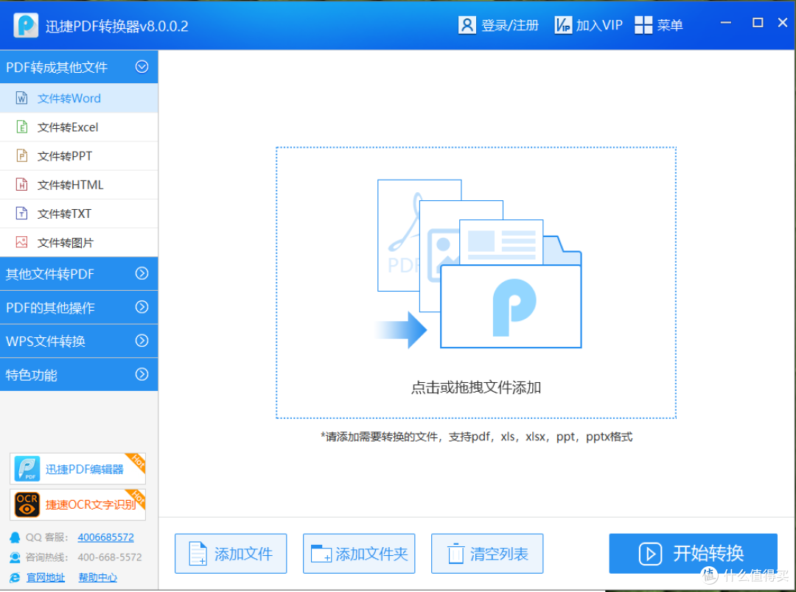Open the 帮助中心 link
This screenshot has width=796, height=592.
pyautogui.click(x=97, y=578)
